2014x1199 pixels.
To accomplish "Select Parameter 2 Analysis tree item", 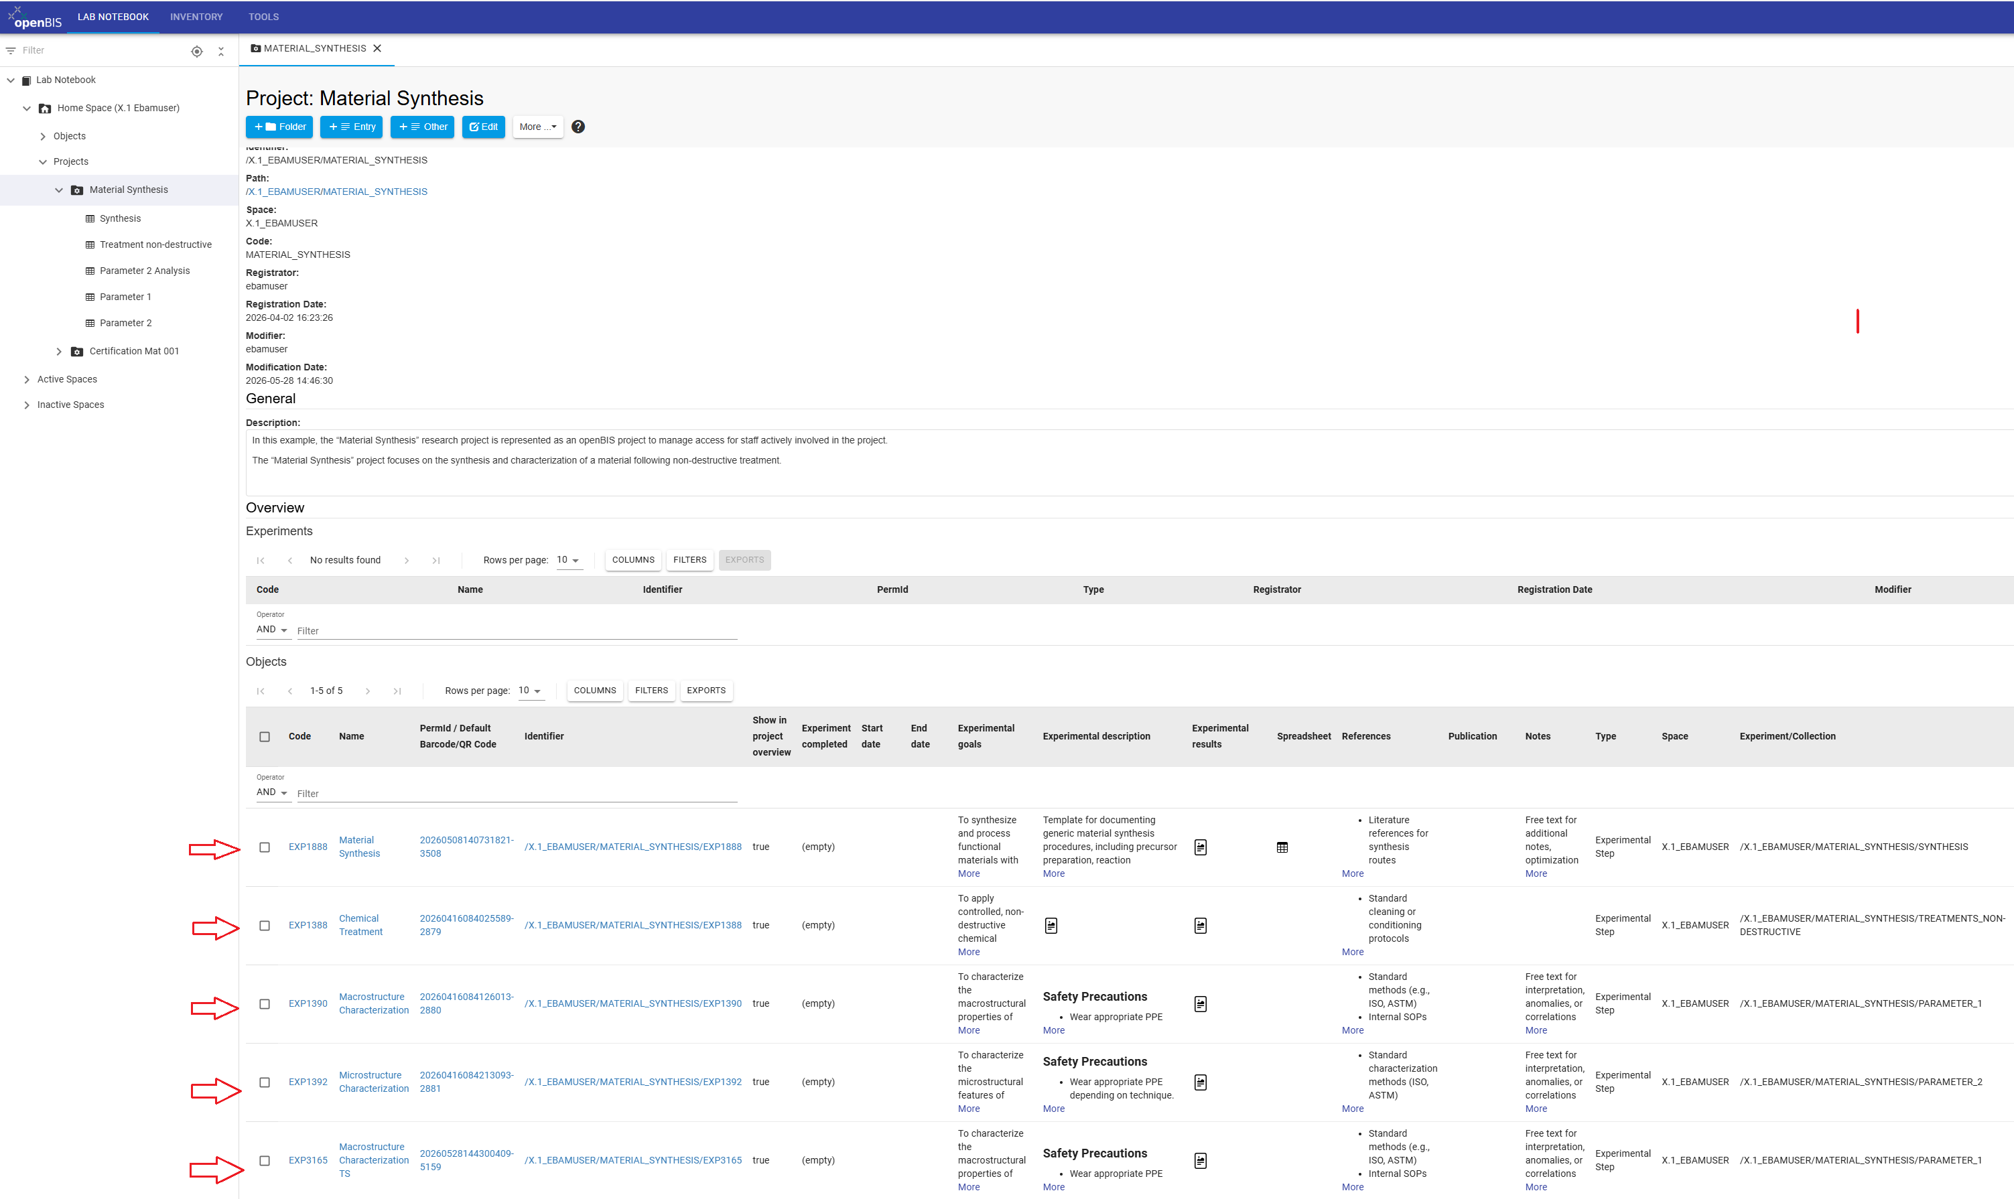I will 145,271.
